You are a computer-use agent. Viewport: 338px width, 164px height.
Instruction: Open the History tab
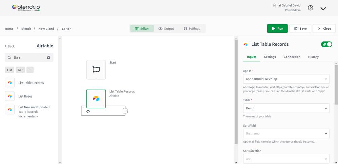313,57
